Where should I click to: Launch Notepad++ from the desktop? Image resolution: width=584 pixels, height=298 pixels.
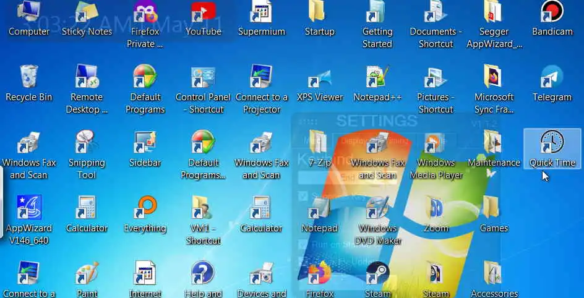tap(377, 77)
